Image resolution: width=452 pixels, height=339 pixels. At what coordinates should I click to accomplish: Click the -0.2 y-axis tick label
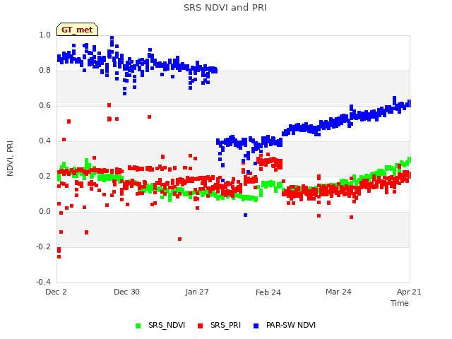pyautogui.click(x=43, y=246)
